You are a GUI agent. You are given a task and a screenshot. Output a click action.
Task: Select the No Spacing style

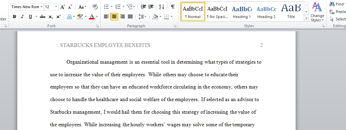click(x=217, y=12)
